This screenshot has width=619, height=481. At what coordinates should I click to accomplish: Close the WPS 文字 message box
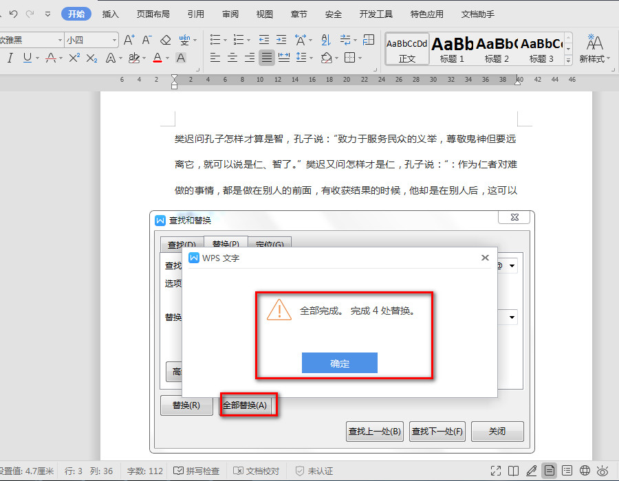coord(485,258)
